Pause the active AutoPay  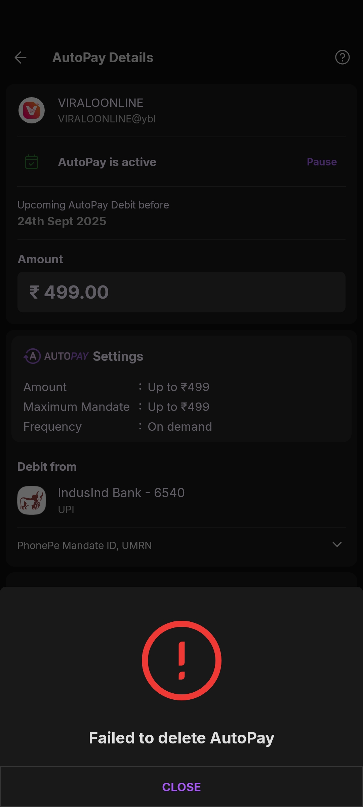click(322, 162)
